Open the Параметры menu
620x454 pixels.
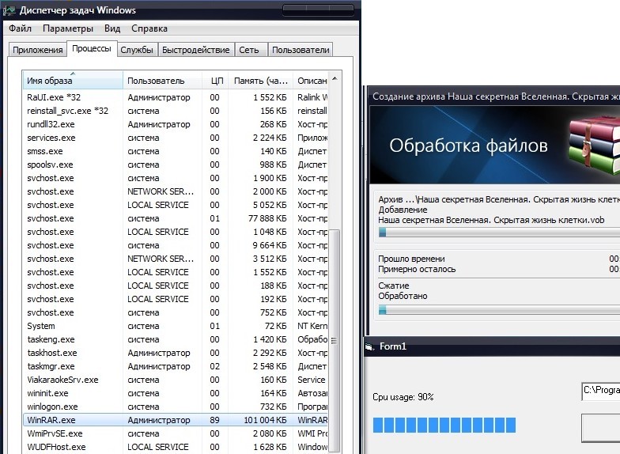tap(68, 28)
